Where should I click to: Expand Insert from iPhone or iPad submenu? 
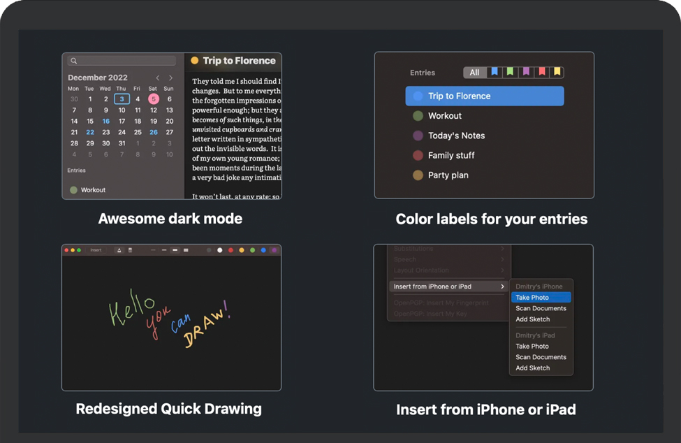[x=448, y=286]
